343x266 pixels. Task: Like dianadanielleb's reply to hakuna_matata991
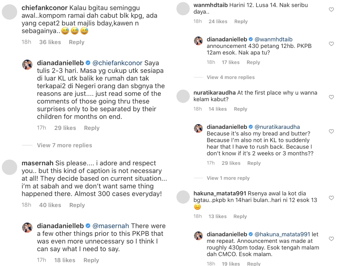331,239
